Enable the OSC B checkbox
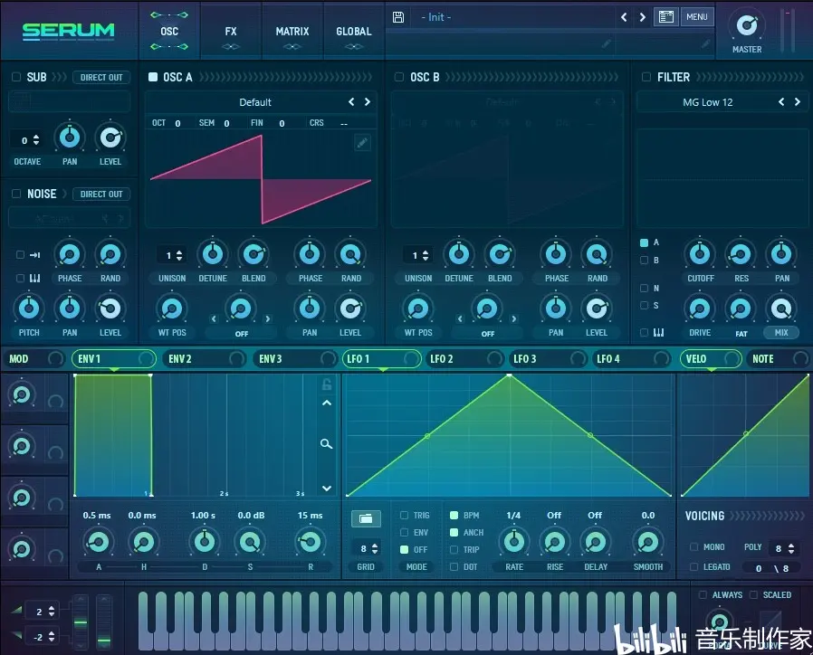The width and height of the screenshot is (813, 655). click(399, 77)
